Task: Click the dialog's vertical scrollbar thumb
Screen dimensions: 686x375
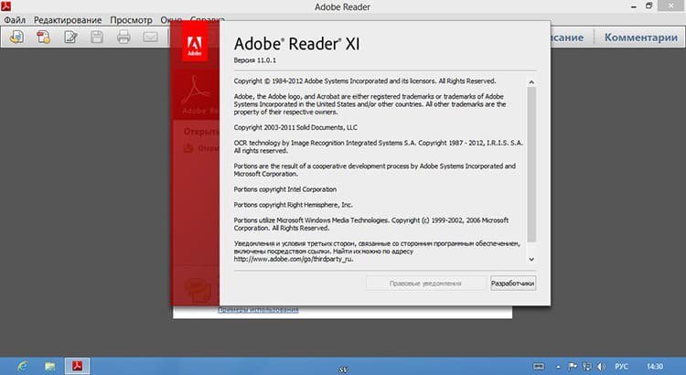Action: coord(531,164)
